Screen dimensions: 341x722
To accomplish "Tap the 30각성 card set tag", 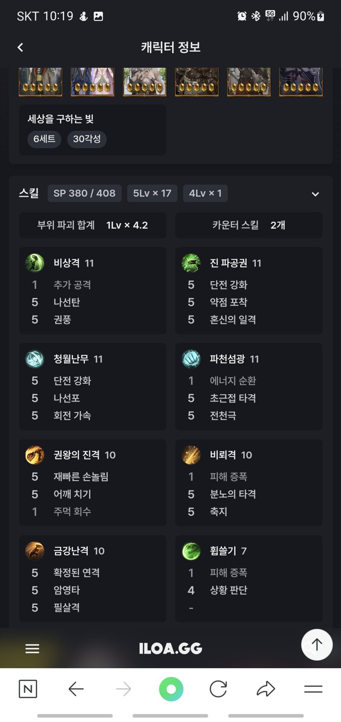I will point(87,139).
